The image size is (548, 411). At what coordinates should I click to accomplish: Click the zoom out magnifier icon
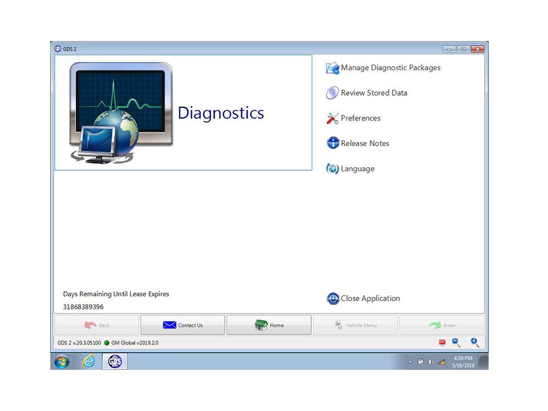(456, 342)
